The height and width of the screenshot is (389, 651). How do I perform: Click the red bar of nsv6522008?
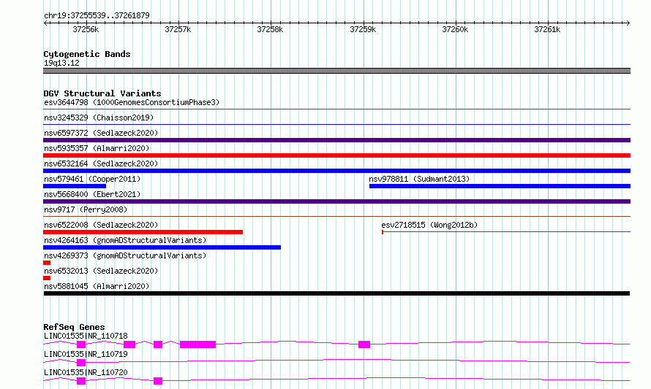point(143,232)
